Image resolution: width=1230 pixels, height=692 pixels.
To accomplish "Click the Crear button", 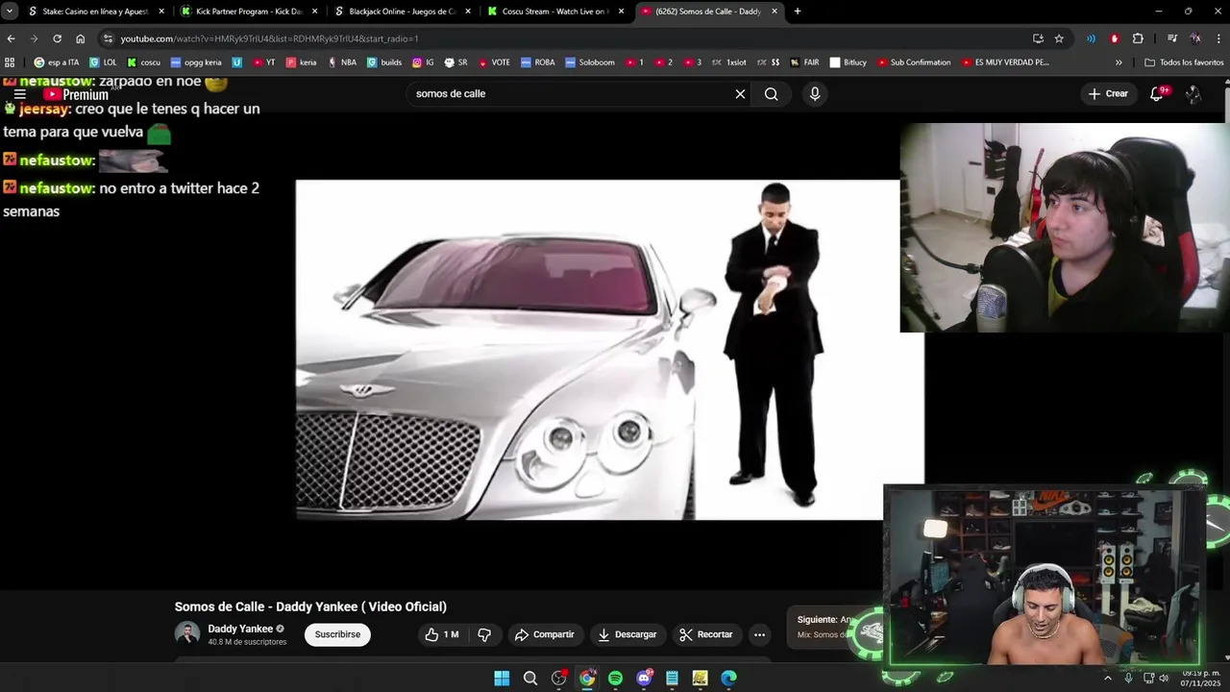I will (x=1108, y=93).
